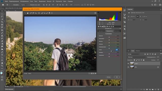The width and height of the screenshot is (162, 91).
Task: Select the Transform tool in Camera Raw toolbar
Action: [x=39, y=13]
